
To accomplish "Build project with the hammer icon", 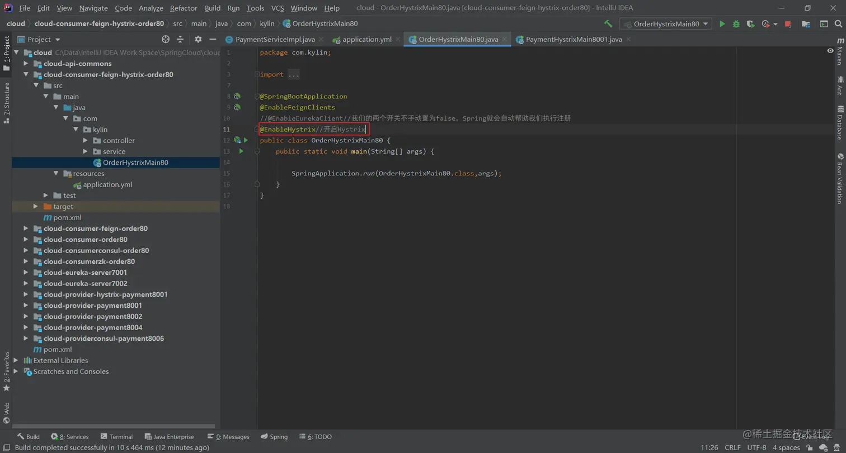I will point(608,24).
